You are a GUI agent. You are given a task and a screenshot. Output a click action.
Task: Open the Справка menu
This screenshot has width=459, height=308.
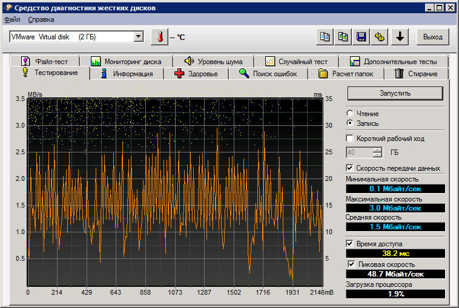[41, 20]
